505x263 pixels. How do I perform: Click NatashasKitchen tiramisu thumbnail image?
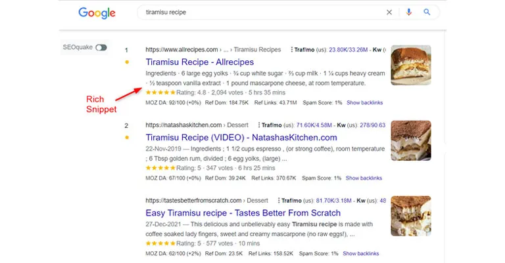pos(411,140)
